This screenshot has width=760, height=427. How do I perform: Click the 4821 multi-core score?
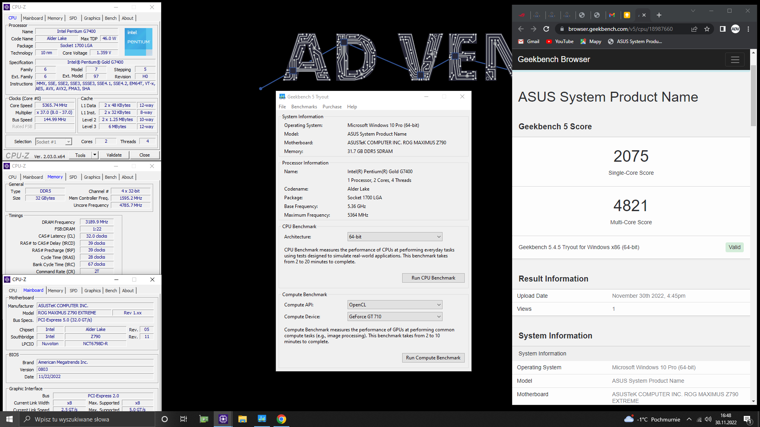click(631, 206)
